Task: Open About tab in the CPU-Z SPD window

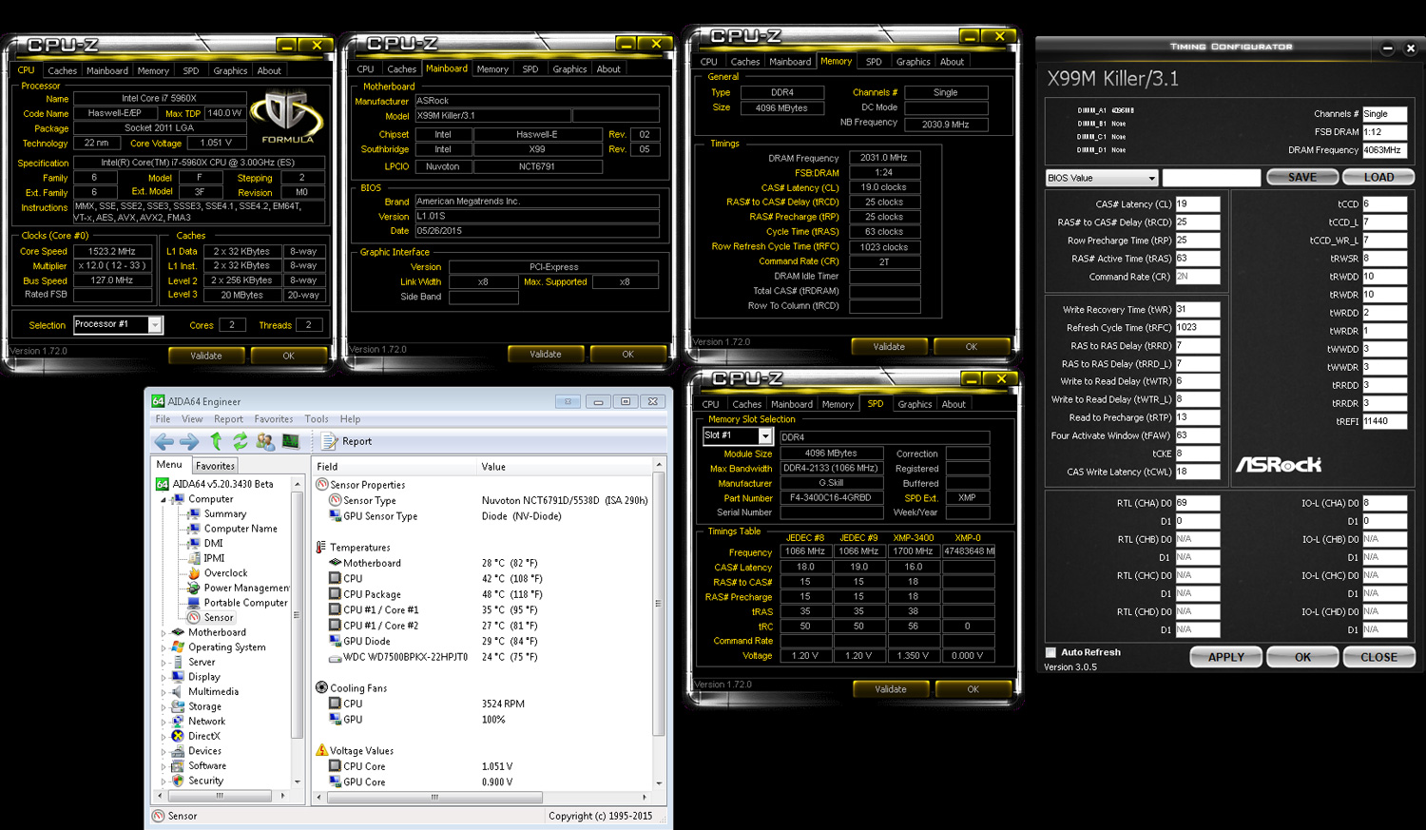Action: pyautogui.click(x=954, y=404)
